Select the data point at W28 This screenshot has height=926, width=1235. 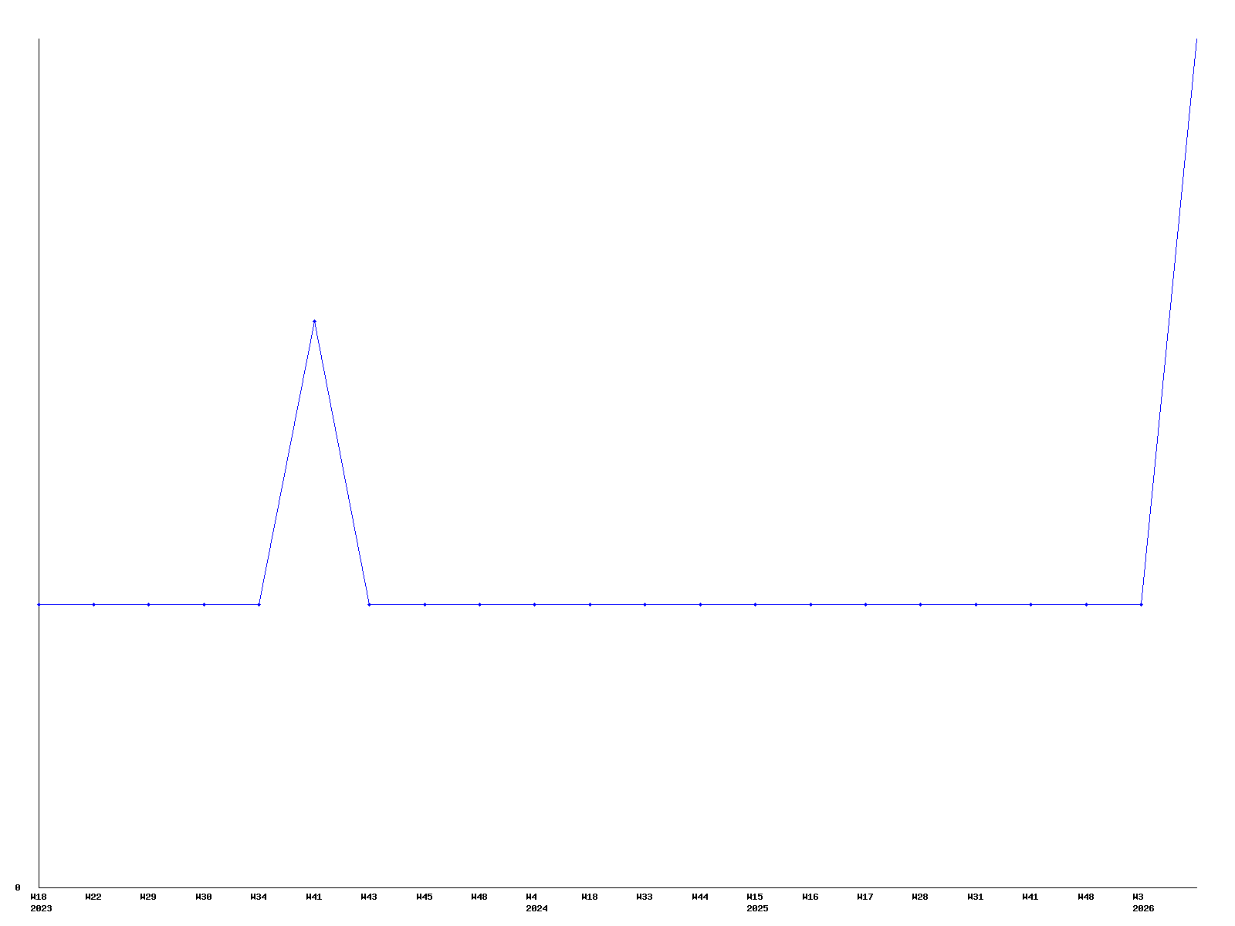920,604
